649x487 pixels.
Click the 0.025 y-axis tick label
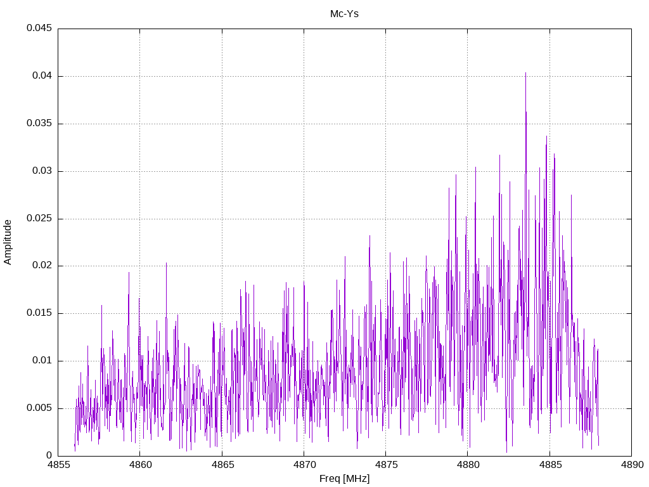point(39,219)
